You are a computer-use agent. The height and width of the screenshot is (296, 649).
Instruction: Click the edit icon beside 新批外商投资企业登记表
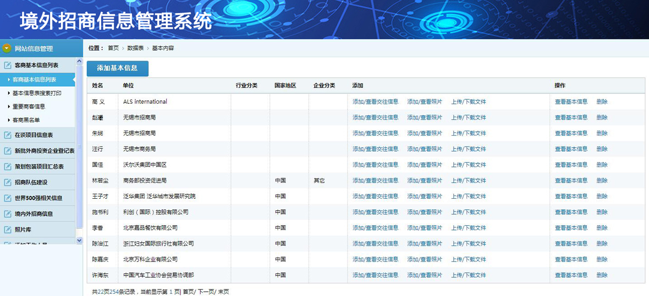pyautogui.click(x=8, y=151)
